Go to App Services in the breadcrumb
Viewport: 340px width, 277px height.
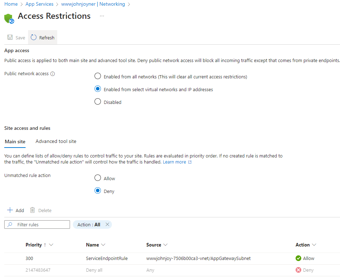pos(39,4)
